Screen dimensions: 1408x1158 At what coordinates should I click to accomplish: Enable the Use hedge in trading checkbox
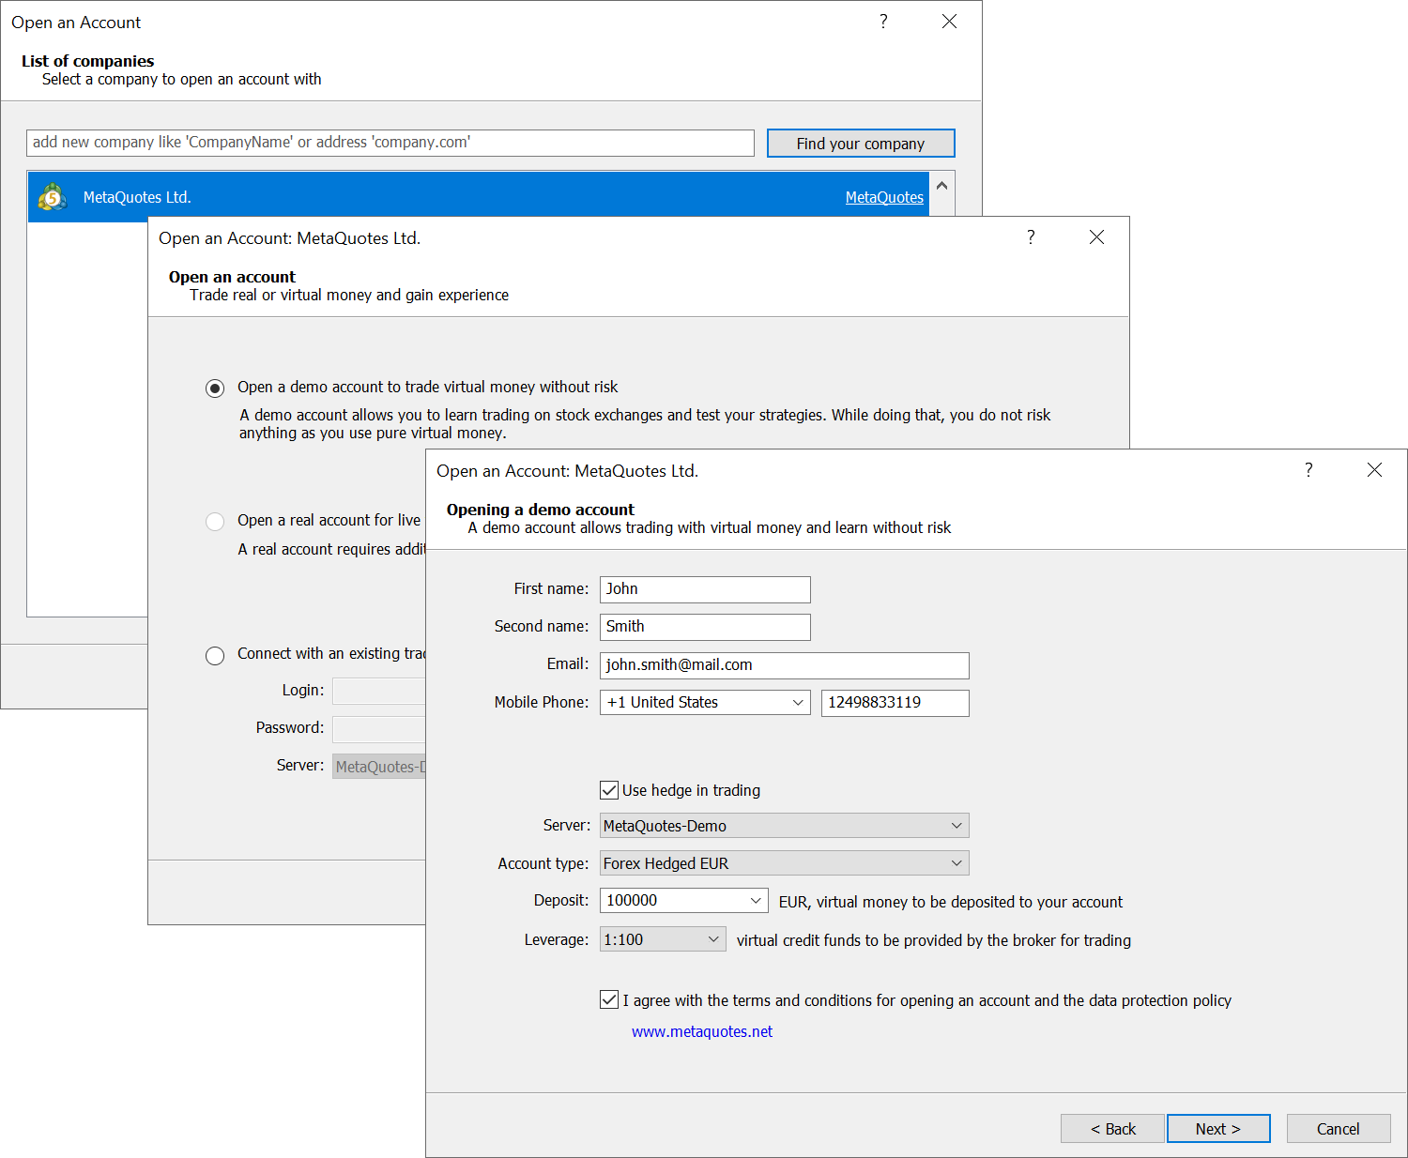[609, 789]
